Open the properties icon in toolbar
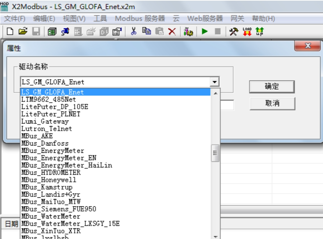This screenshot has height=239, width=323. pyautogui.click(x=117, y=32)
